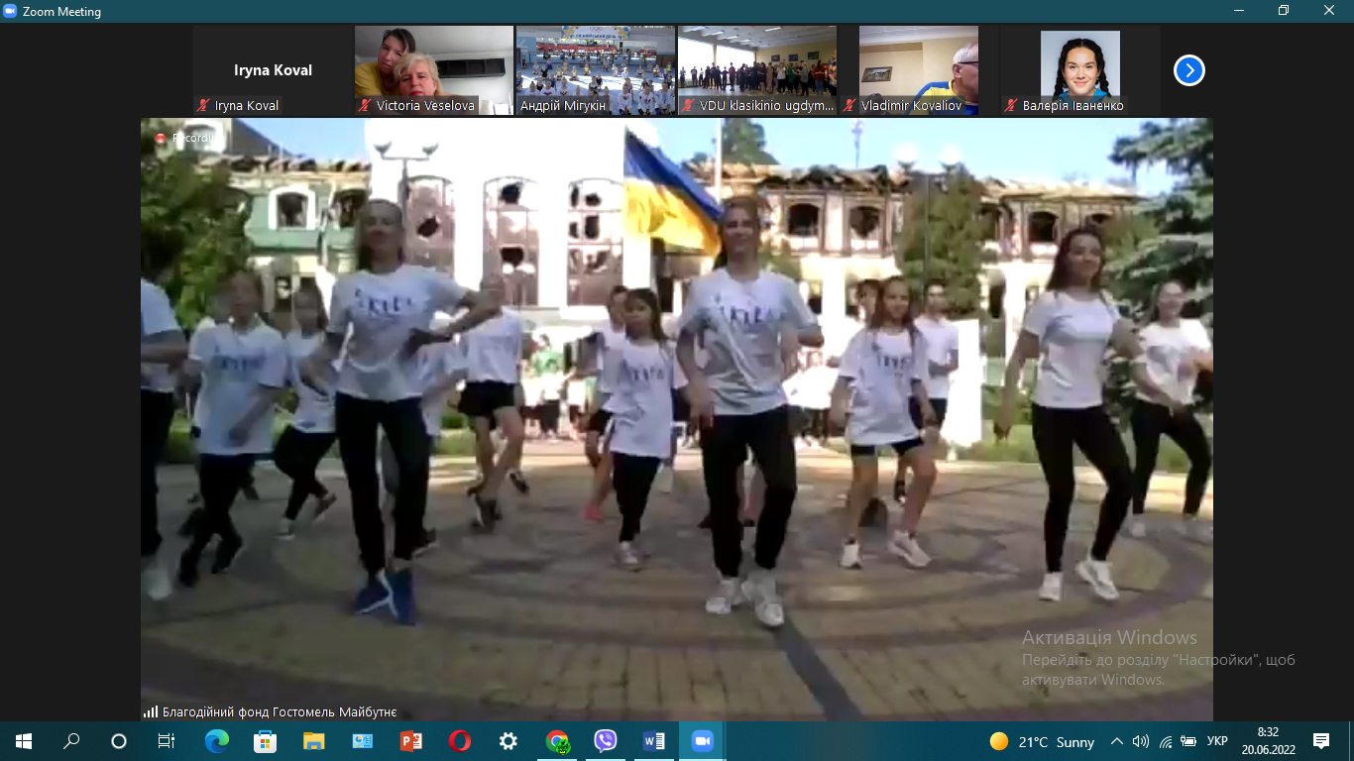Open the Zoom app in the taskbar

pyautogui.click(x=702, y=741)
